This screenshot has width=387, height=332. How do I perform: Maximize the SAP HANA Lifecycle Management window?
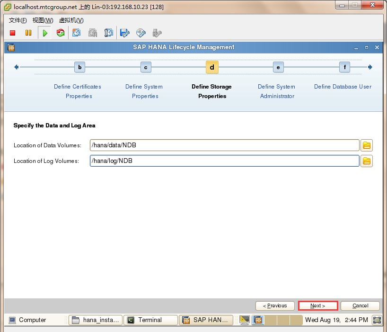367,47
